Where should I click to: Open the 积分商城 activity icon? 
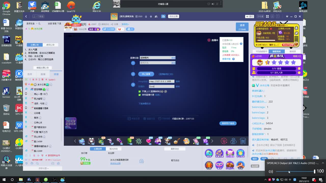pos(240,154)
